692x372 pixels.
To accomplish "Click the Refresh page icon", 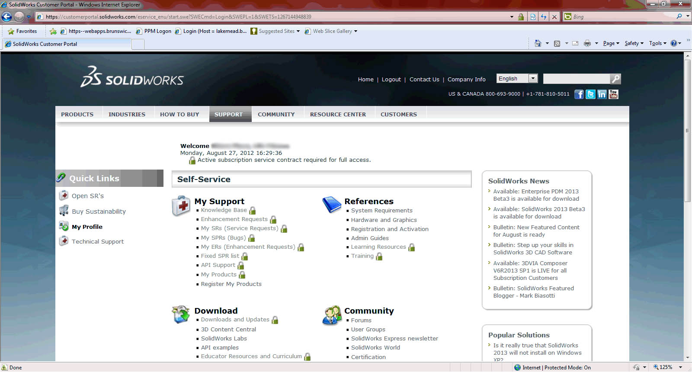I will click(544, 17).
